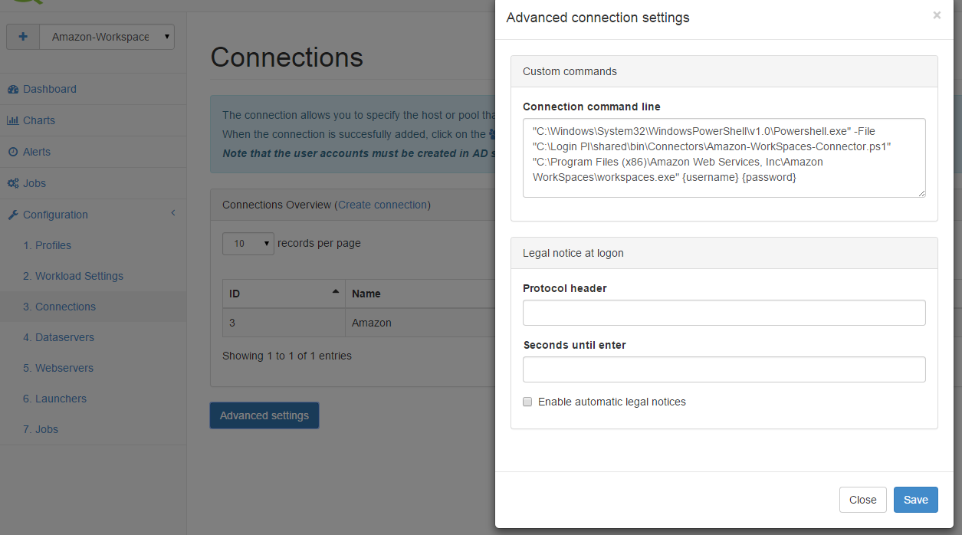Focus the Seconds until enter field

724,369
